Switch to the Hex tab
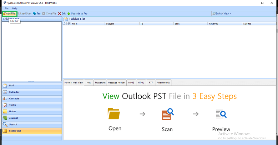278x145 pixels. 89,83
